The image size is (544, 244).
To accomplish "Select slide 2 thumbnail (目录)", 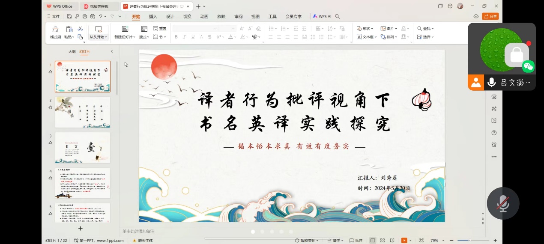I will pyautogui.click(x=83, y=112).
